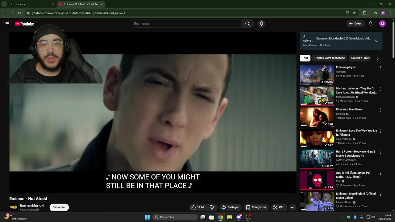Image resolution: width=395 pixels, height=222 pixels.
Task: Open Discord from the taskbar
Action: click(x=239, y=217)
